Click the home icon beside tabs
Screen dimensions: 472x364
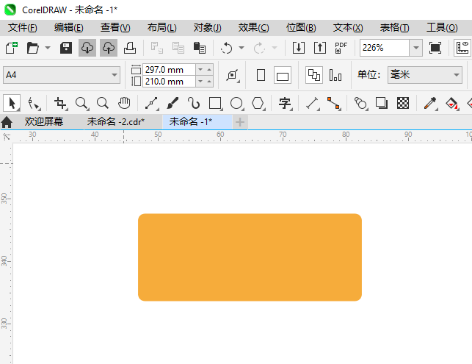7,123
